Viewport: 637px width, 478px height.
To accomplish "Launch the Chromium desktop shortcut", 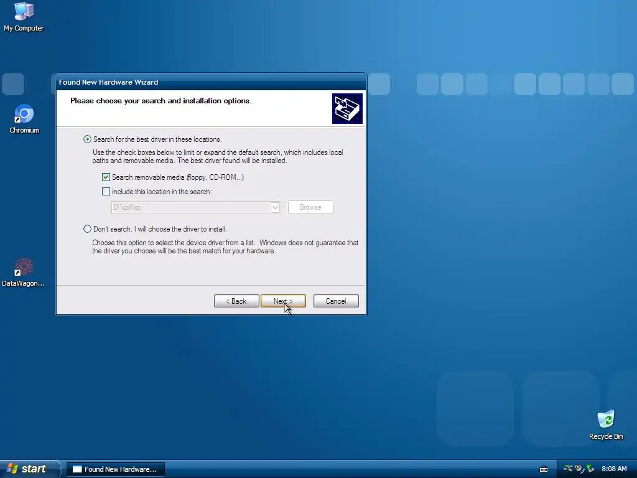I will (24, 119).
